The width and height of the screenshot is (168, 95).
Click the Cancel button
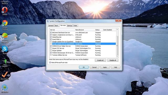[x=94, y=67]
